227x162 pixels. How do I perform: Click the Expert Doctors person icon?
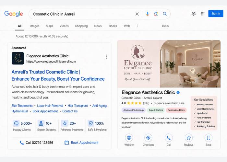41,123
